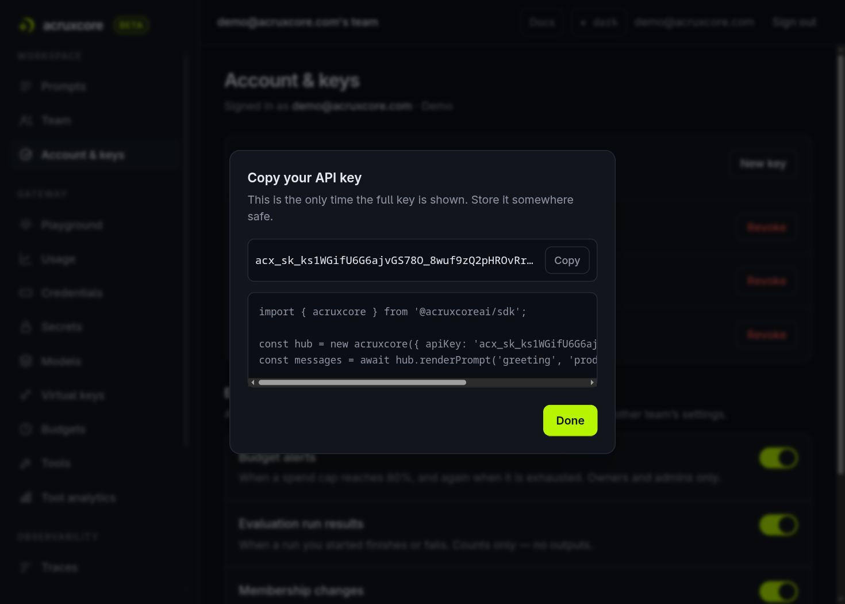Toggle the Membership changes switch

[778, 591]
